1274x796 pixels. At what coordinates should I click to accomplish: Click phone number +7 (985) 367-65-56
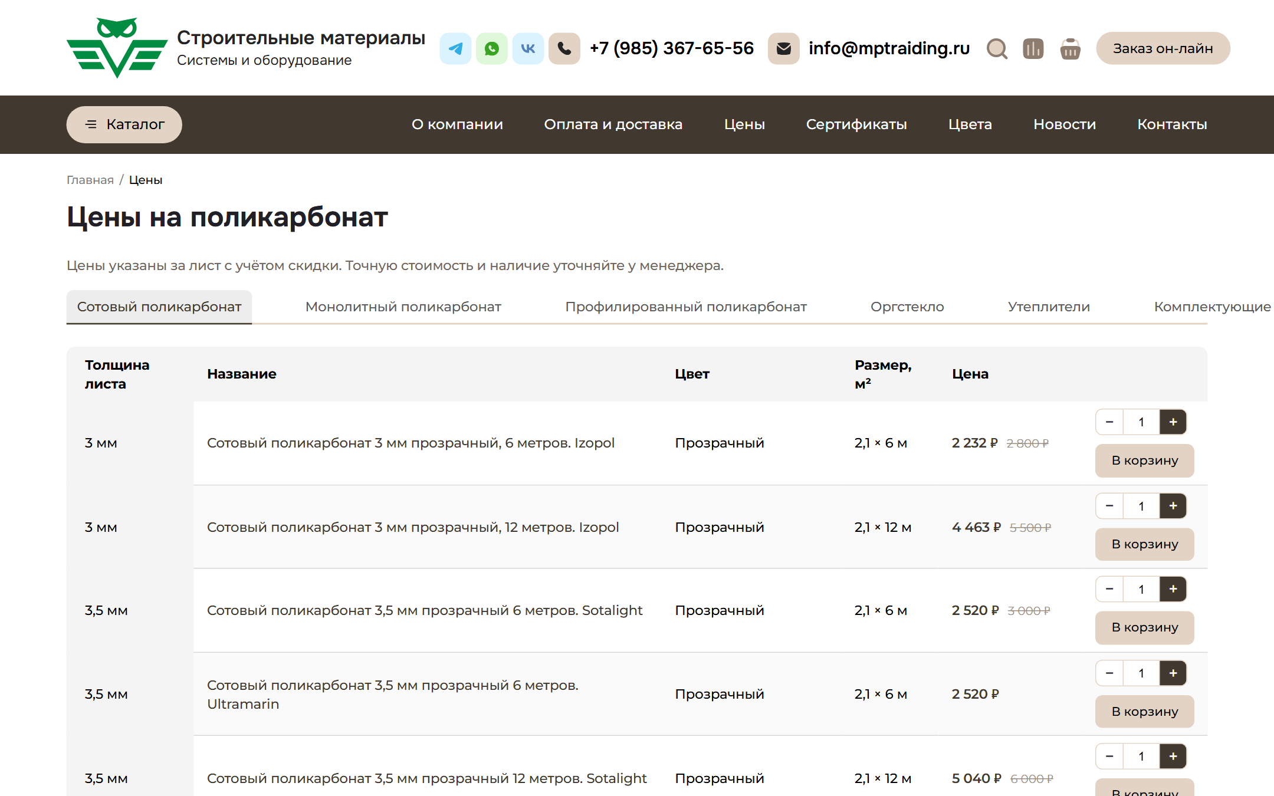(672, 48)
